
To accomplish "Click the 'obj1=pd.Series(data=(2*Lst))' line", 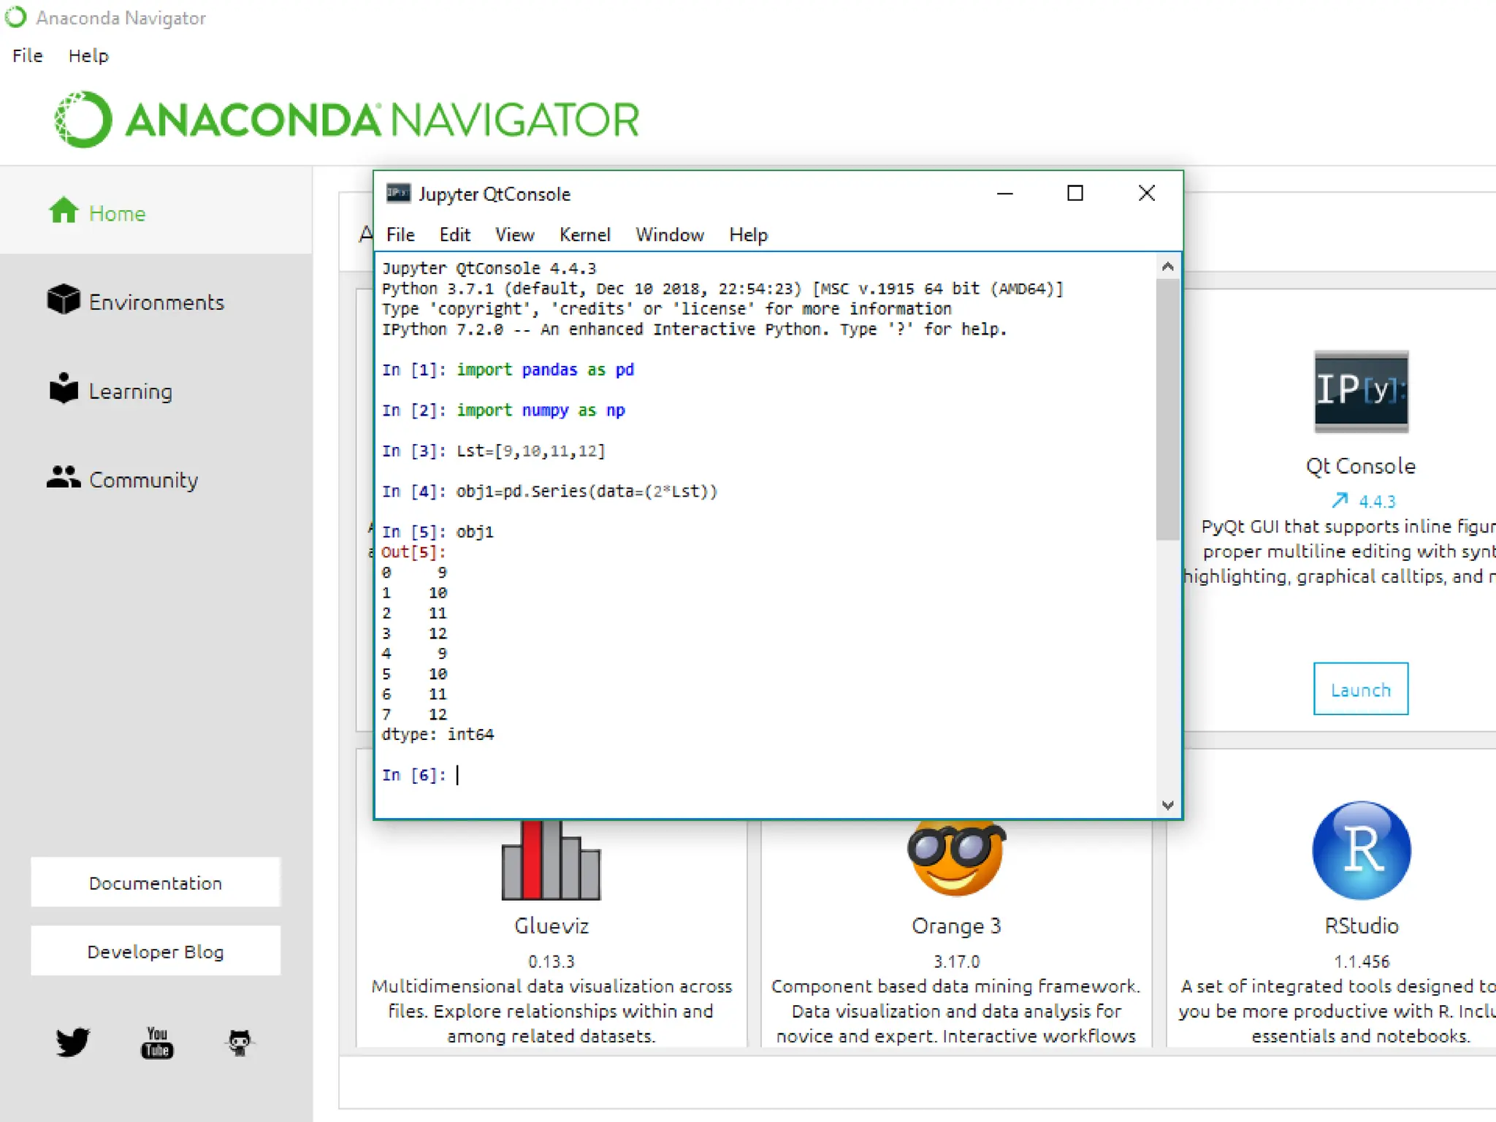I will pos(587,491).
